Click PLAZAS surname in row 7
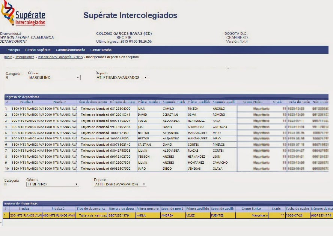This screenshot has height=236, width=333. tap(193, 151)
